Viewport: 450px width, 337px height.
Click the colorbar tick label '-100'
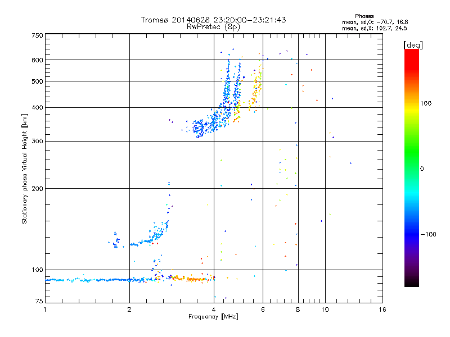pos(428,234)
